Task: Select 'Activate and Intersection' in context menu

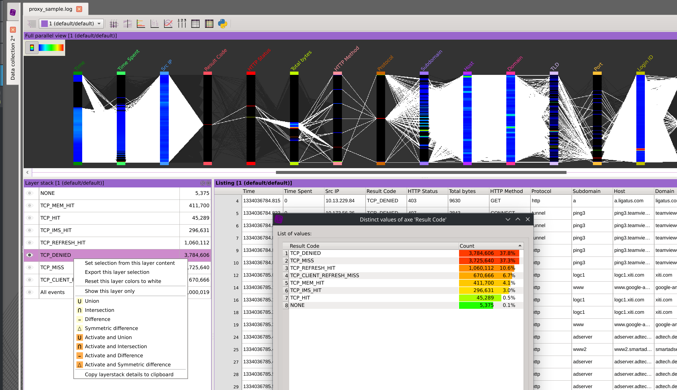Action: 116,346
